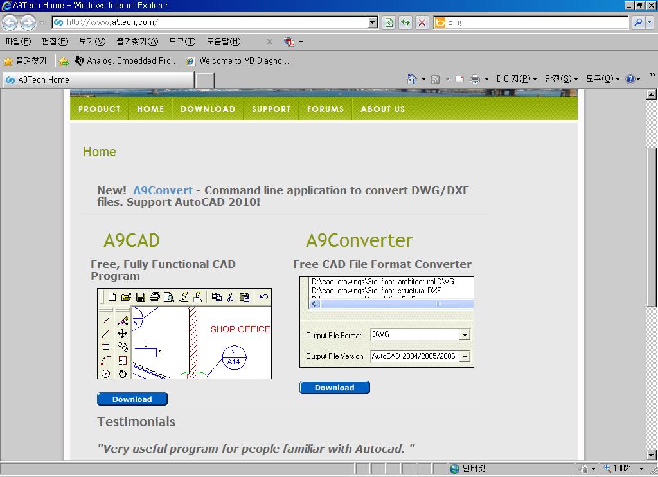Click Download button under A9Converter

tap(334, 387)
